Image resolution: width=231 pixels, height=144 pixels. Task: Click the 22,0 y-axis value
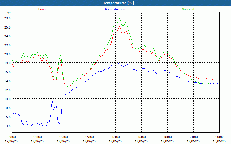(x=8, y=45)
